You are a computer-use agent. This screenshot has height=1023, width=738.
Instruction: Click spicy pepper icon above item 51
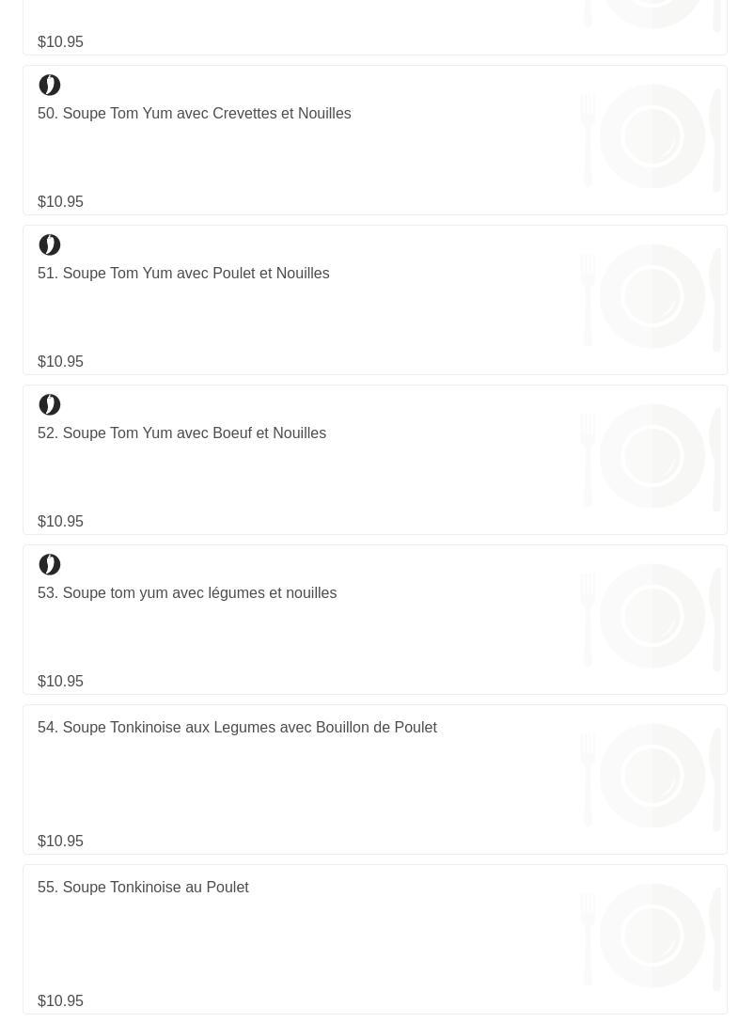tap(50, 245)
